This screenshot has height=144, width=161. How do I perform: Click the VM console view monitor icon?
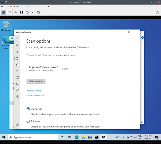(x=3, y=12)
